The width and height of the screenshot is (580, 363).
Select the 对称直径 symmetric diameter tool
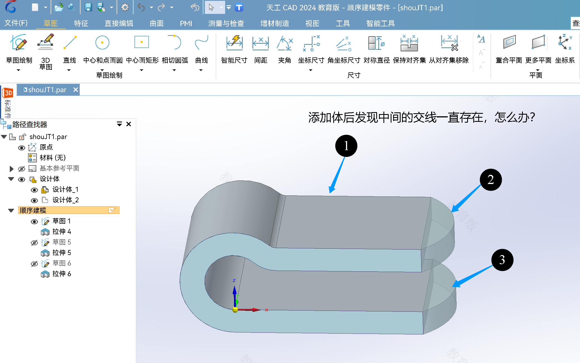tap(377, 49)
